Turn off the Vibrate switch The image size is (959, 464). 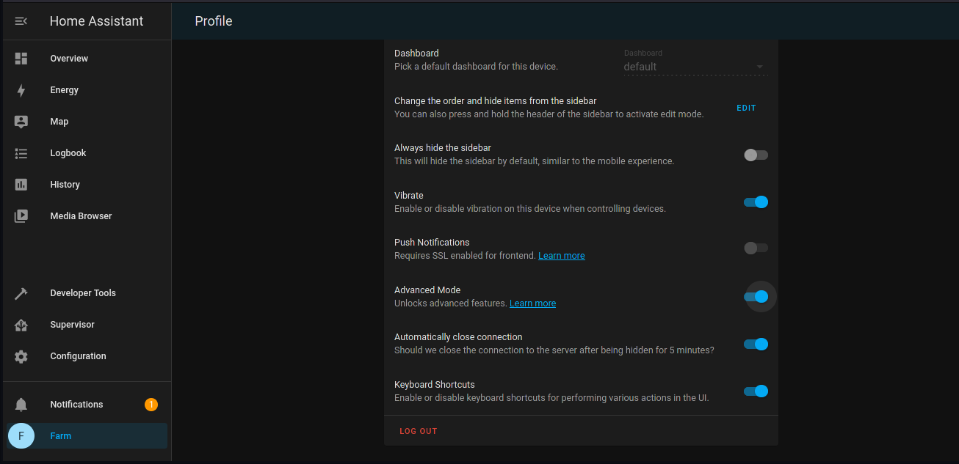(756, 202)
